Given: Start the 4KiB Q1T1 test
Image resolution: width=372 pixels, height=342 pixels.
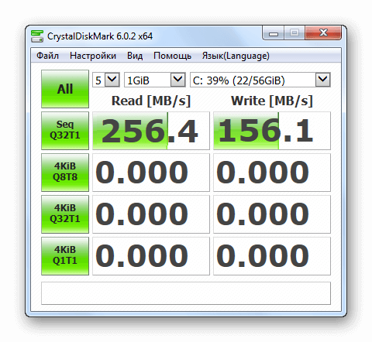Looking at the screenshot, I should pos(65,256).
